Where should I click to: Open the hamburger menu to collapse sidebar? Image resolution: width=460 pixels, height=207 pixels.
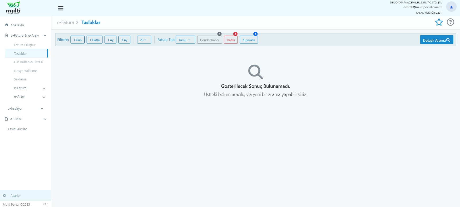[x=61, y=8]
